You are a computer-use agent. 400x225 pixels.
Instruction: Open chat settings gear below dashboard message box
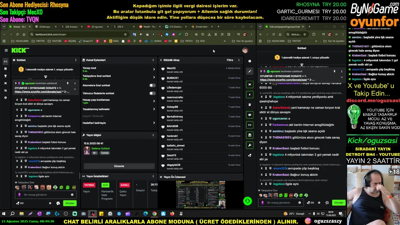pos(50,203)
